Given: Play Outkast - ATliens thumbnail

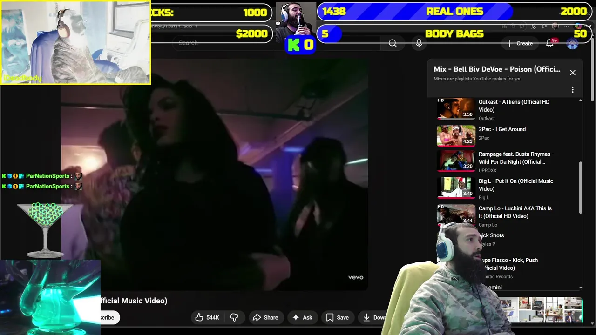Looking at the screenshot, I should [456, 109].
